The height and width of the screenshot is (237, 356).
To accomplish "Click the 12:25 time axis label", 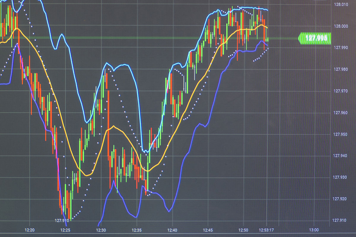I will click(x=65, y=230).
